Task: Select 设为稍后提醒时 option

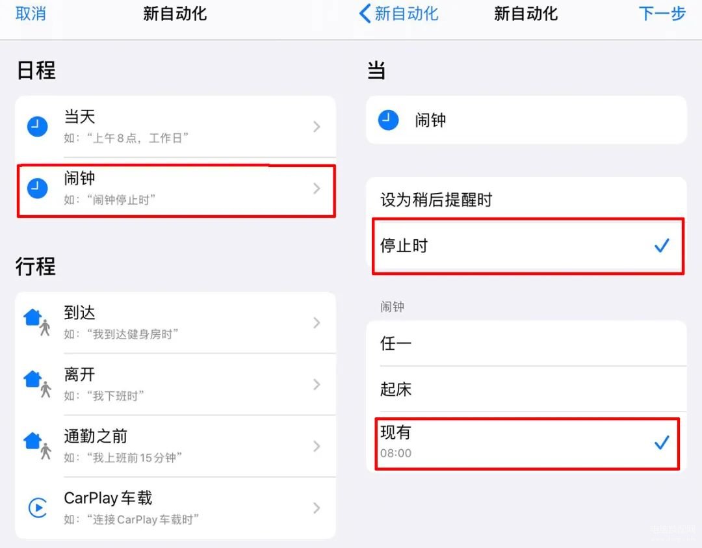Action: 526,199
